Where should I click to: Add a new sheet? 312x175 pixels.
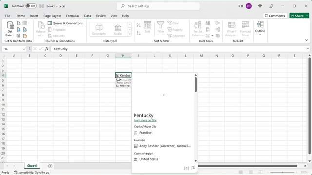coord(50,166)
